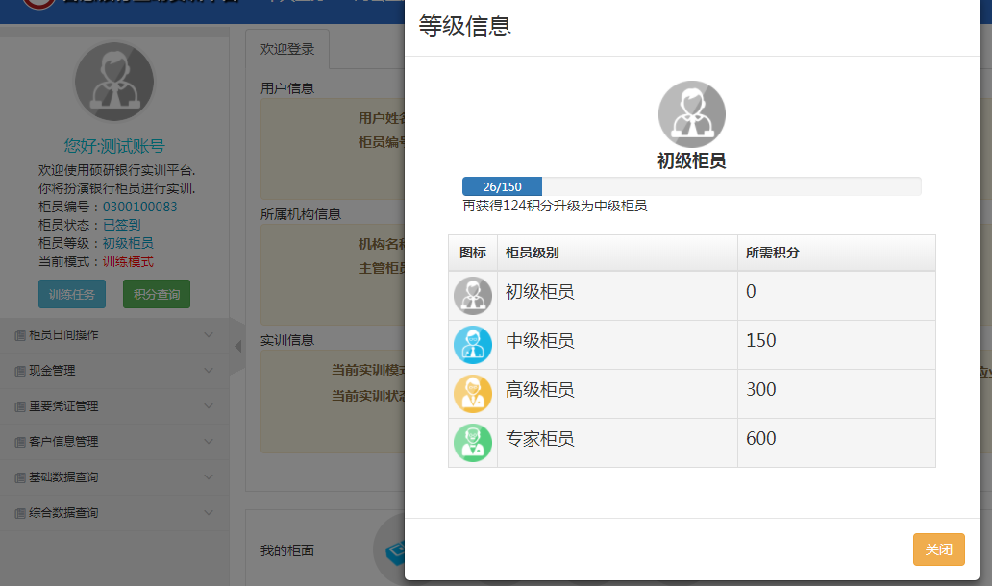Expand the 重要凭证管理 section

tap(114, 406)
